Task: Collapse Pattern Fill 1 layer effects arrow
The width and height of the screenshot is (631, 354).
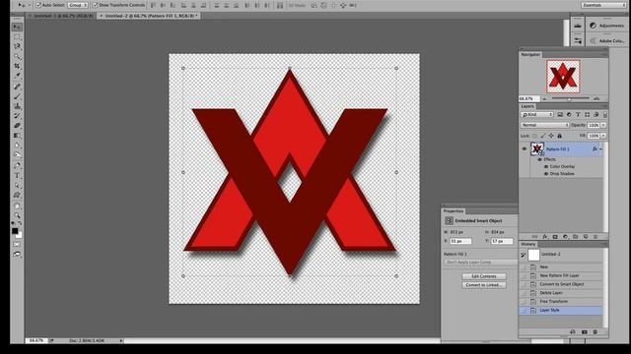Action: tap(600, 148)
